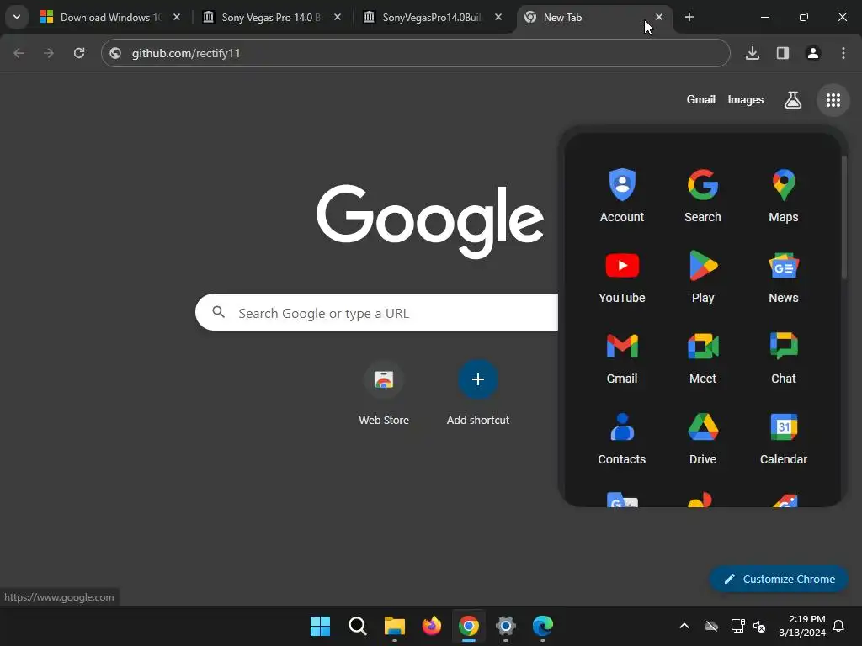Expand hidden system tray icons
This screenshot has height=646, width=862.
[684, 626]
